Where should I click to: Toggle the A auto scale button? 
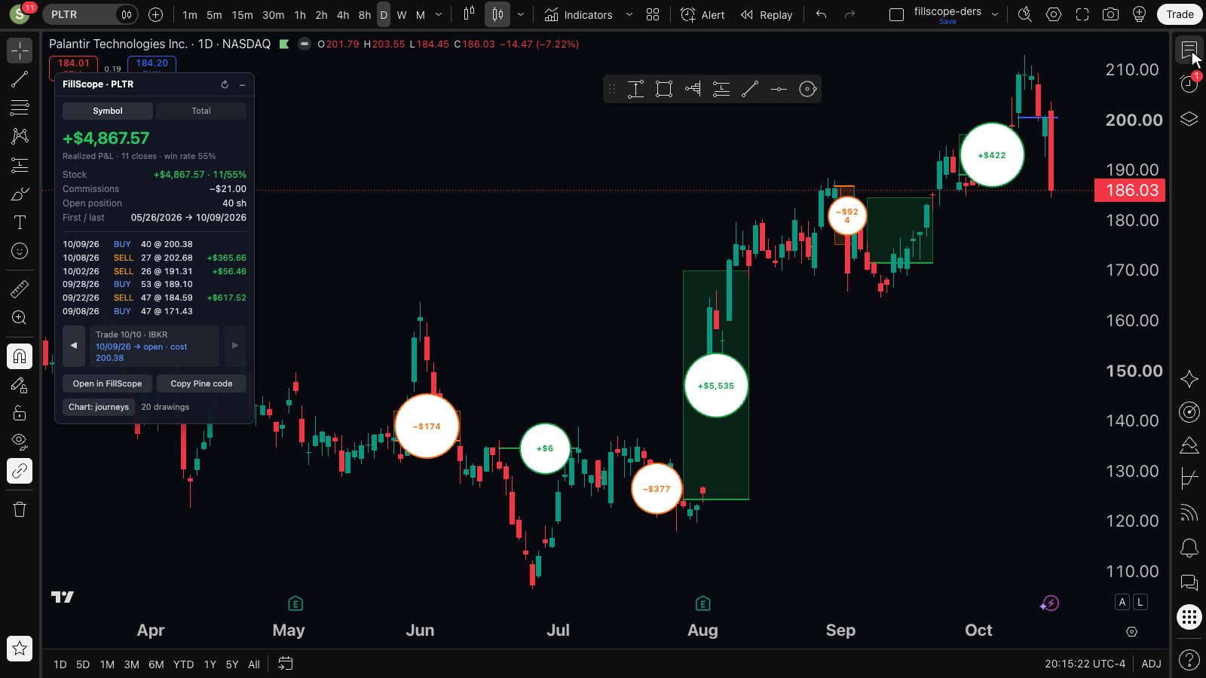1122,602
